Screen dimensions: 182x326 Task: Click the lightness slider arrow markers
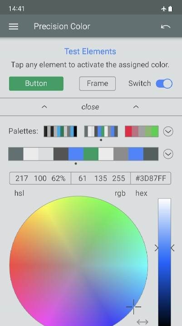tap(165, 248)
